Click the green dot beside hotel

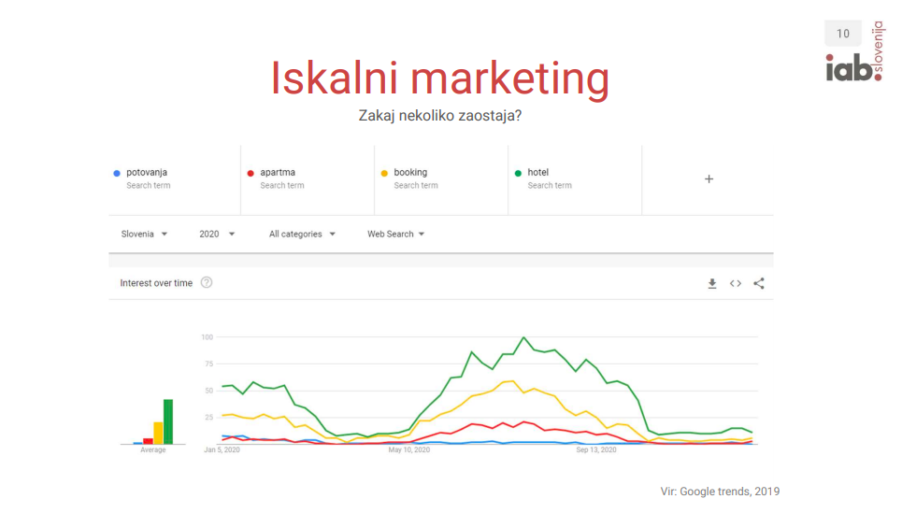(518, 173)
